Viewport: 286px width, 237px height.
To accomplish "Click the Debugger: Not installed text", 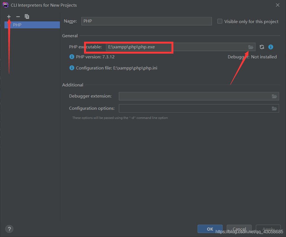I will 252,57.
